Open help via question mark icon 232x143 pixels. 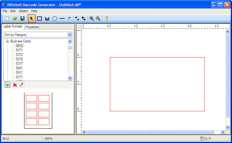[107, 19]
